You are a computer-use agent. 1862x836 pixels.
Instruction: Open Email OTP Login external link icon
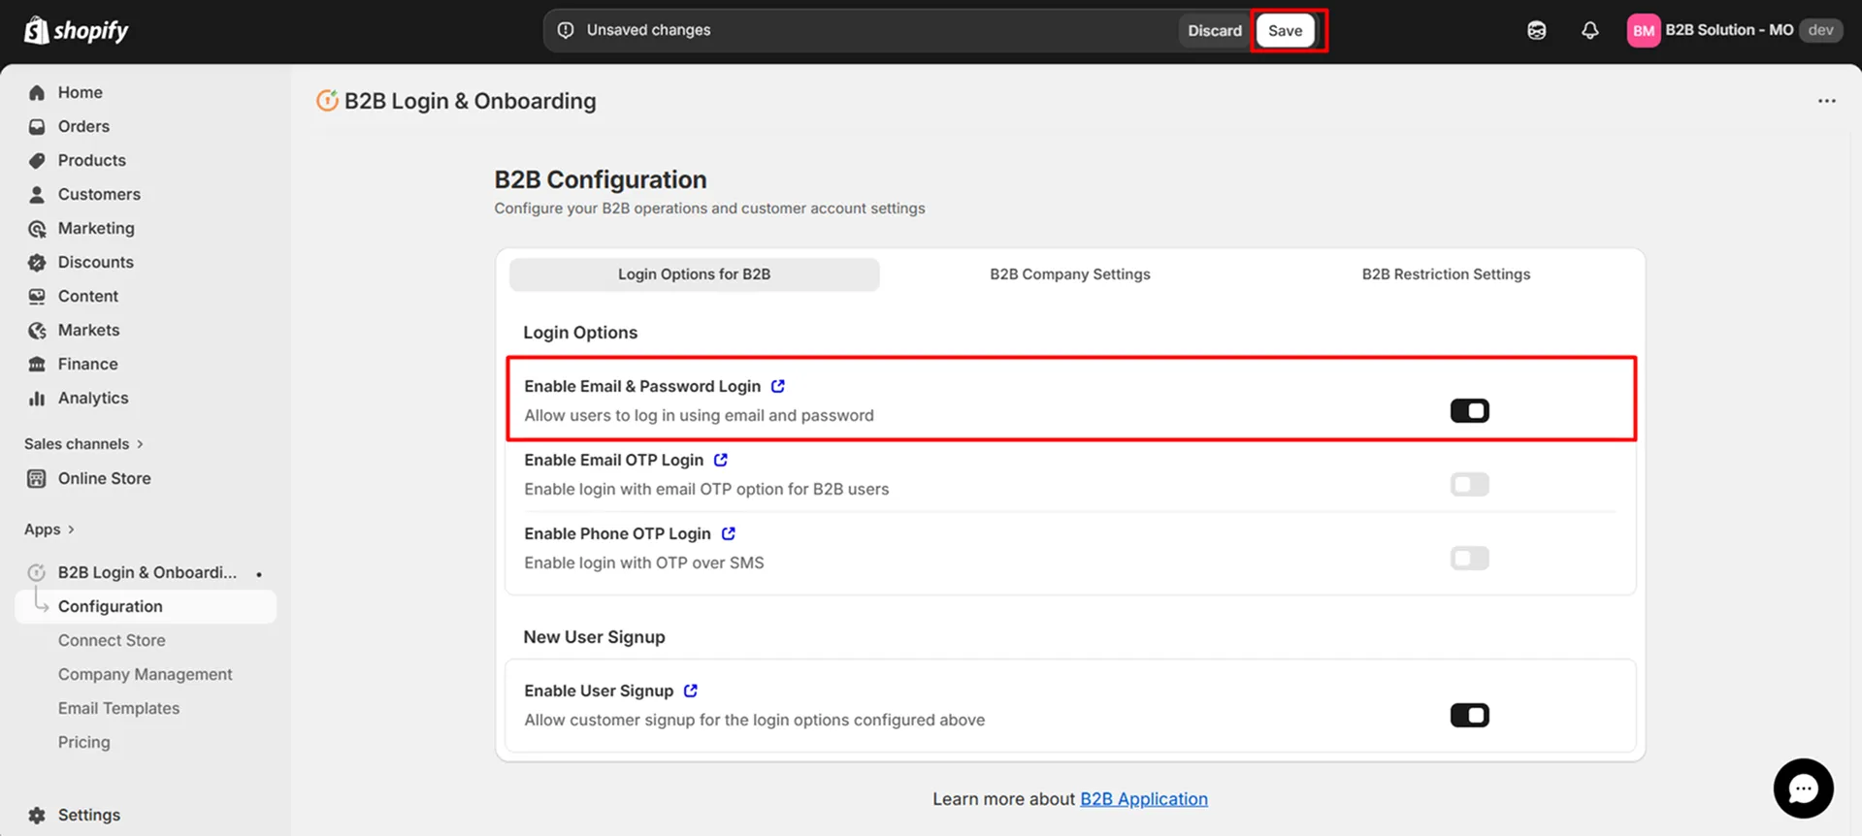pyautogui.click(x=720, y=460)
